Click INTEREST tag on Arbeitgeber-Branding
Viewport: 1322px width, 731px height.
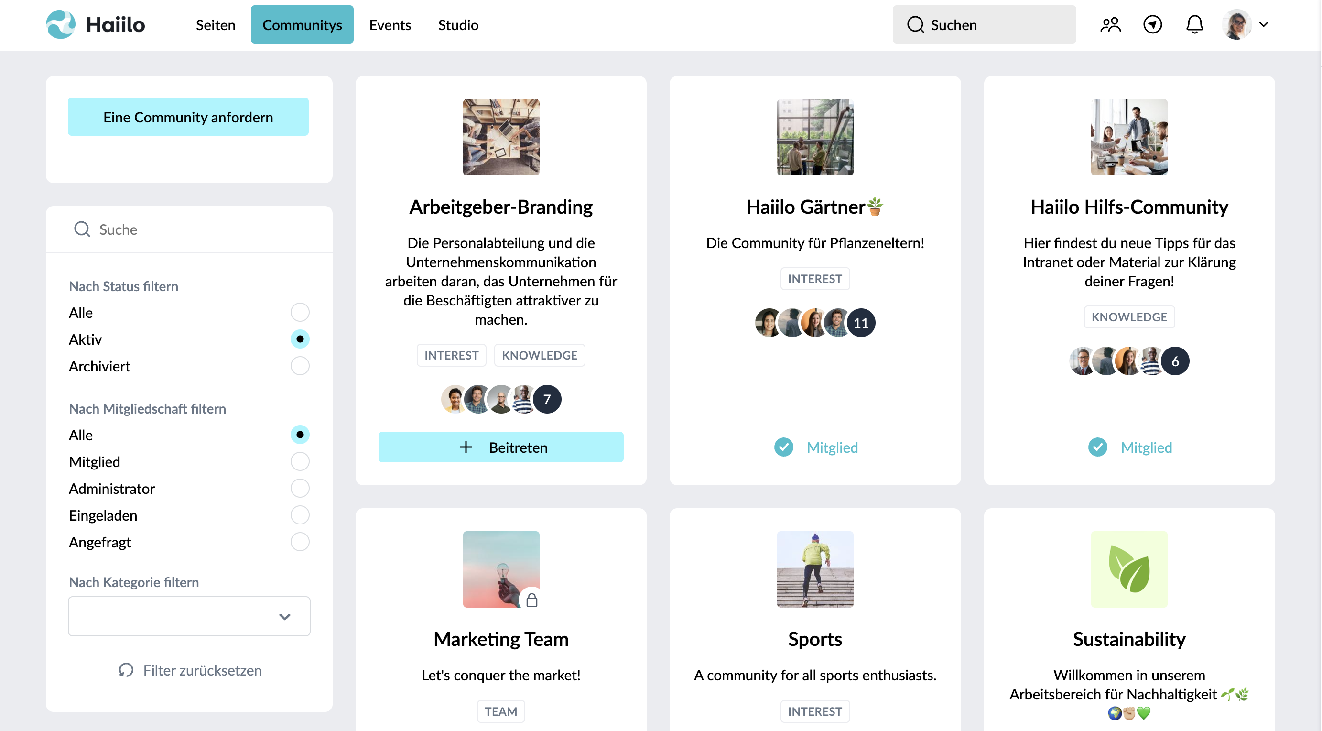[451, 355]
